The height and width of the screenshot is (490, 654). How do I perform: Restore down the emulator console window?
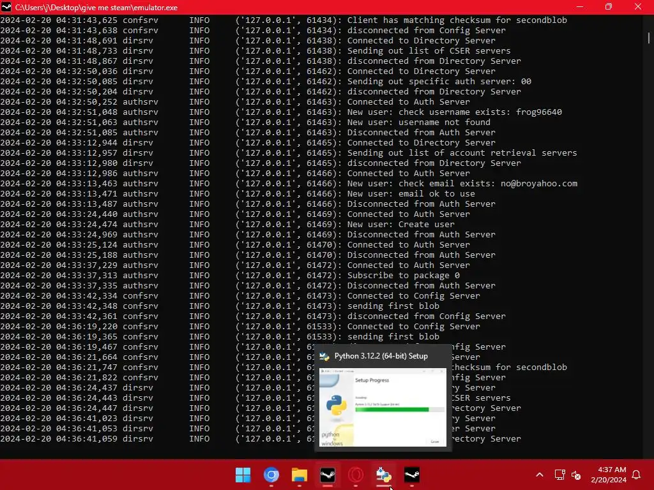(609, 7)
